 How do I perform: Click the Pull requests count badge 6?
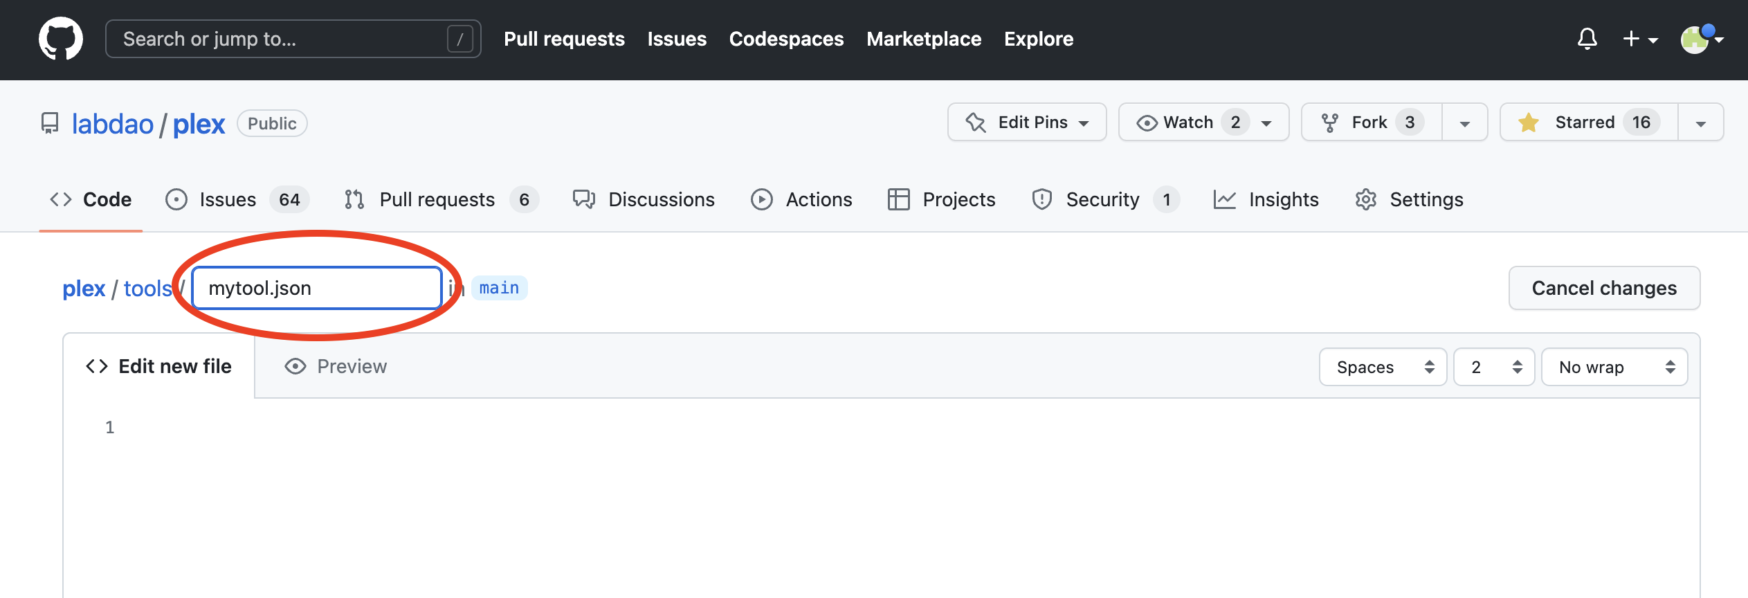524,199
